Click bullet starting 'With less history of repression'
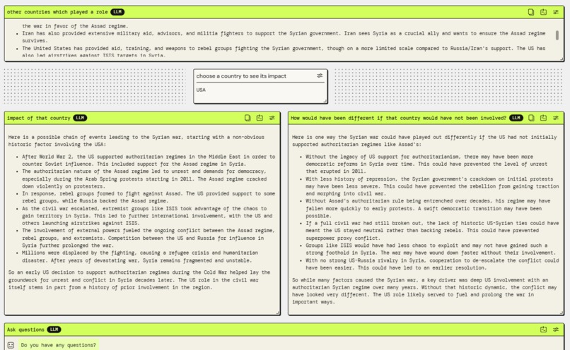The image size is (570, 350). [432, 186]
